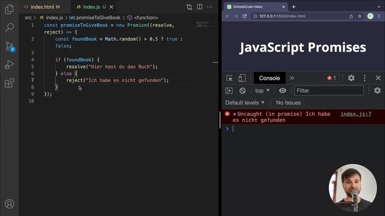Show more DevTools tabs
The height and width of the screenshot is (216, 385).
(x=292, y=78)
